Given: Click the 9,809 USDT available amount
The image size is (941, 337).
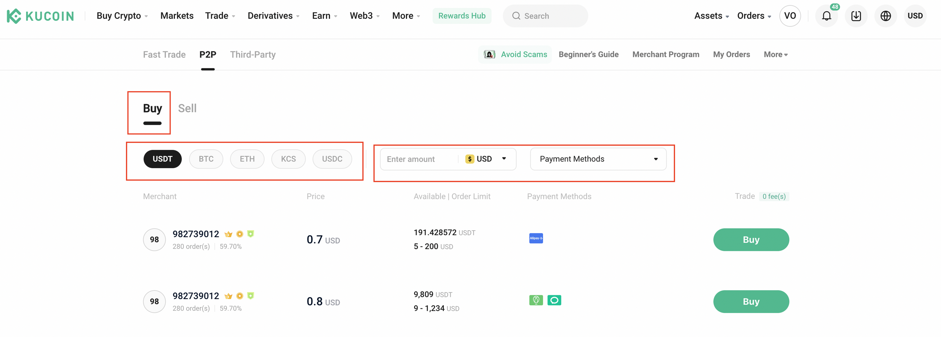Looking at the screenshot, I should point(433,295).
